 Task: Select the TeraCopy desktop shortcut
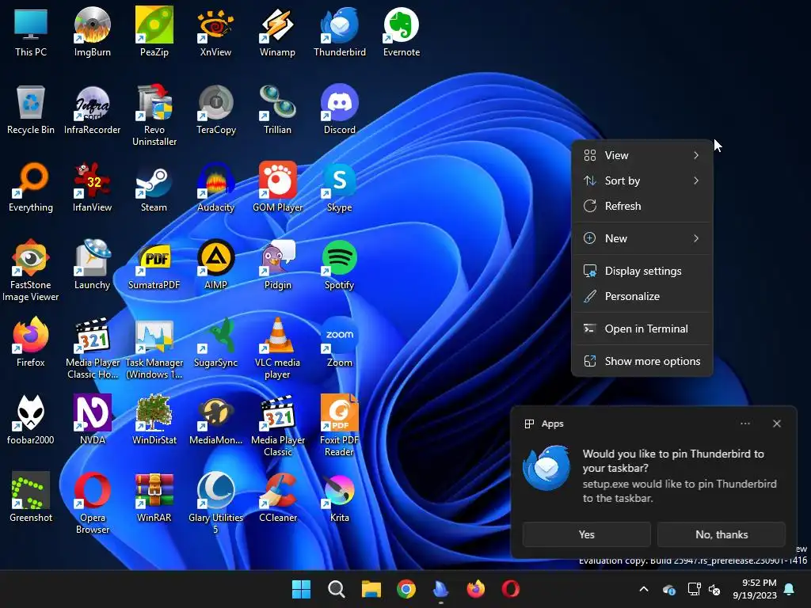point(215,109)
